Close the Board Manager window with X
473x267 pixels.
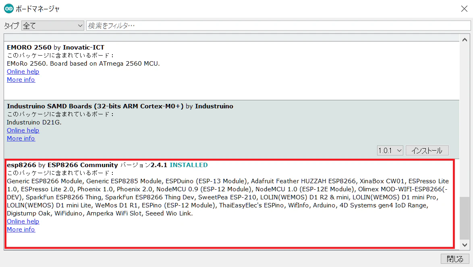pos(464,9)
